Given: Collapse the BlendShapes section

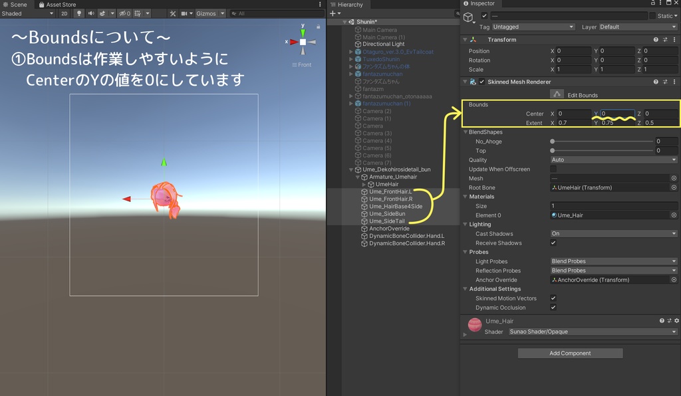Looking at the screenshot, I should point(466,132).
